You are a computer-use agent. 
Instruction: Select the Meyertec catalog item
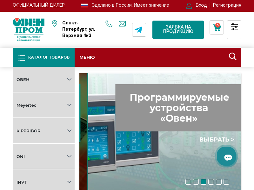point(43,105)
